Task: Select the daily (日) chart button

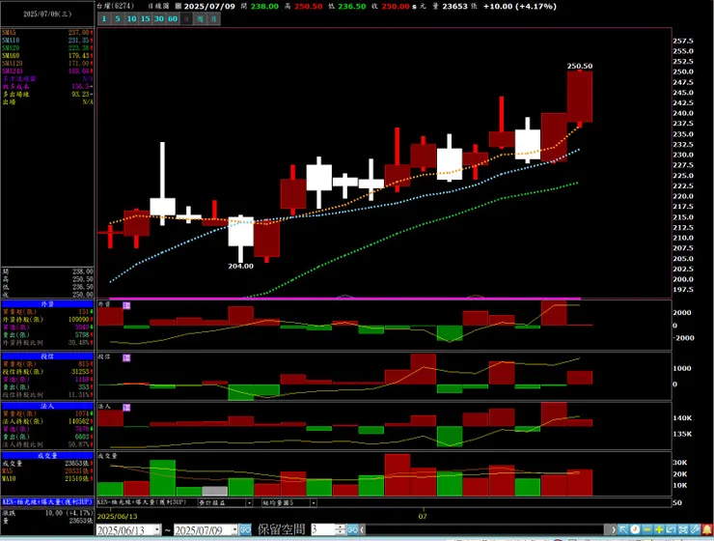Action: pyautogui.click(x=186, y=18)
